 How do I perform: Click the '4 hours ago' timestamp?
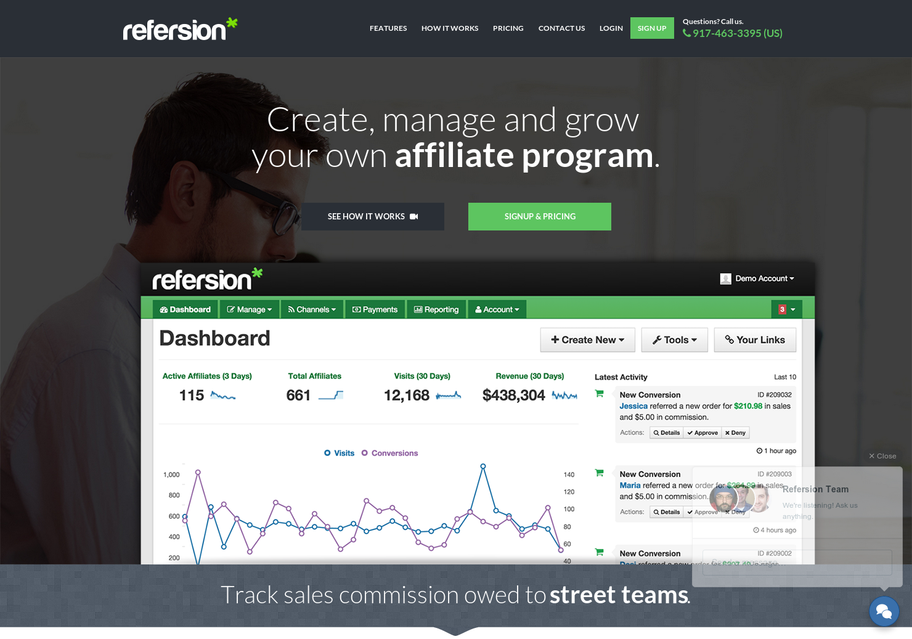click(x=775, y=530)
